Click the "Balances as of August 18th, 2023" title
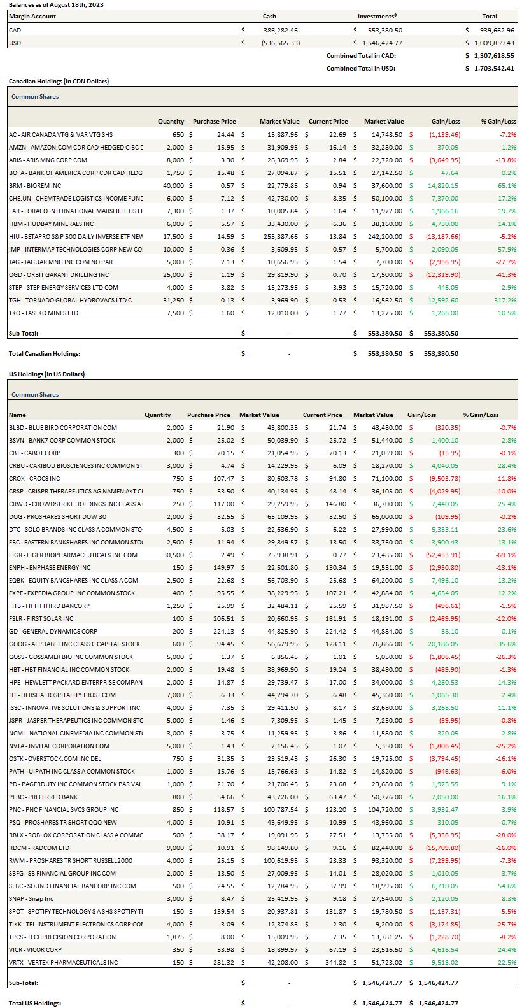 tap(56, 4)
